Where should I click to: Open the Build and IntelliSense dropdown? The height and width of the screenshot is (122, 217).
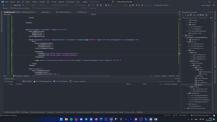[x=81, y=81]
